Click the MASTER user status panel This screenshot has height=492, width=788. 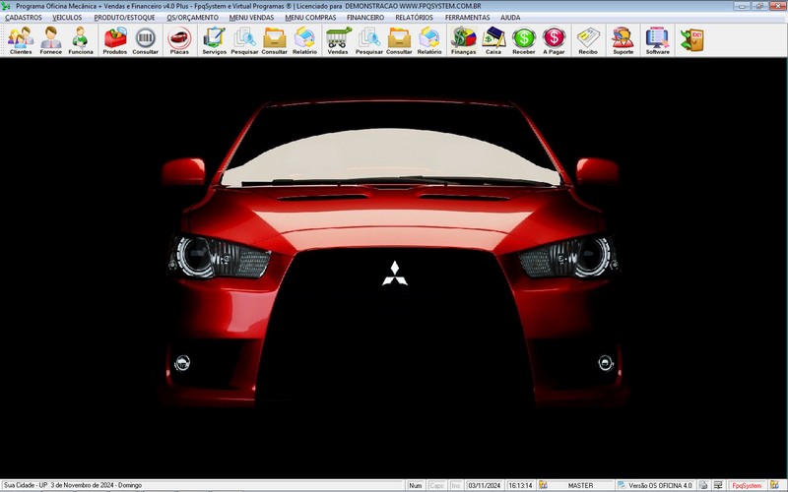click(580, 485)
